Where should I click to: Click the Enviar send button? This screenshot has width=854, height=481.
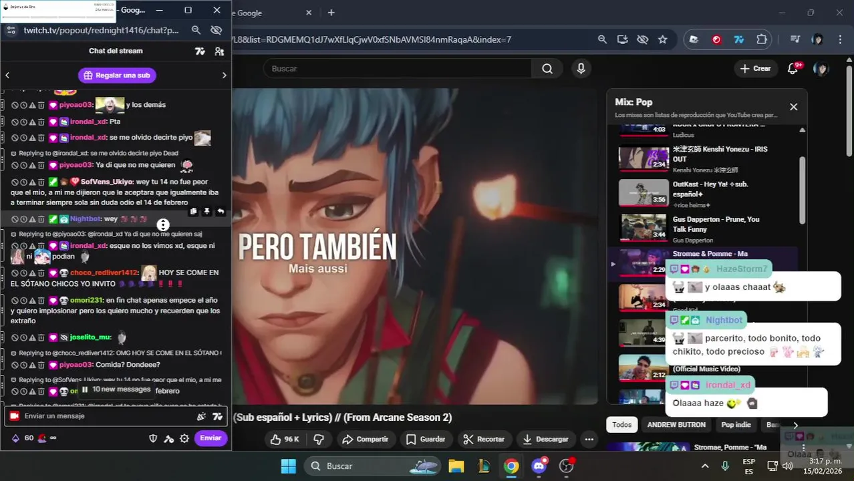point(210,438)
